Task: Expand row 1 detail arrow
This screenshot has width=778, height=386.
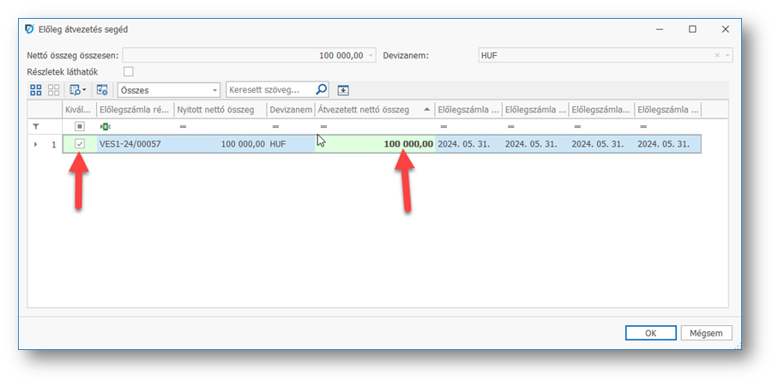Action: pos(35,144)
